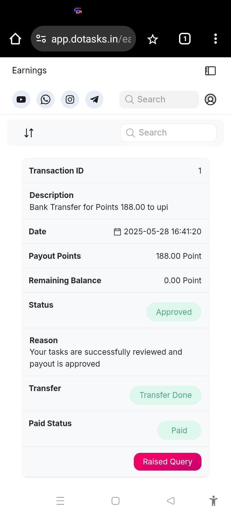Click the Approved status badge
Screen dimensions: 231x515
click(174, 312)
